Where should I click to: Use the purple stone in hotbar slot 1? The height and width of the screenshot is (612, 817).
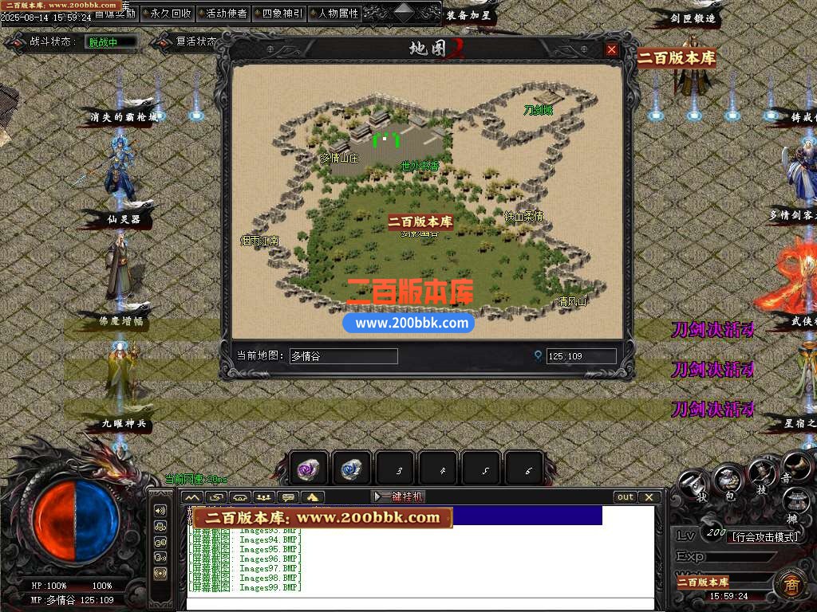(307, 469)
